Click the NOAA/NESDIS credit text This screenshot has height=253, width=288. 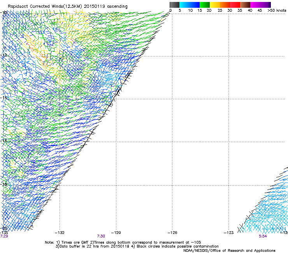coord(229,251)
